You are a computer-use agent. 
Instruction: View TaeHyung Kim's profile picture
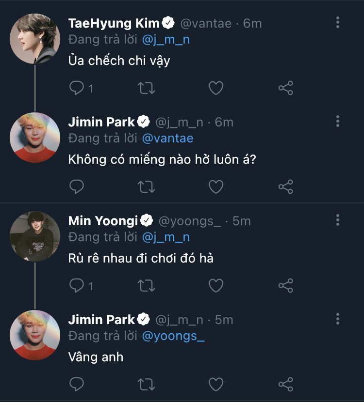(x=35, y=39)
